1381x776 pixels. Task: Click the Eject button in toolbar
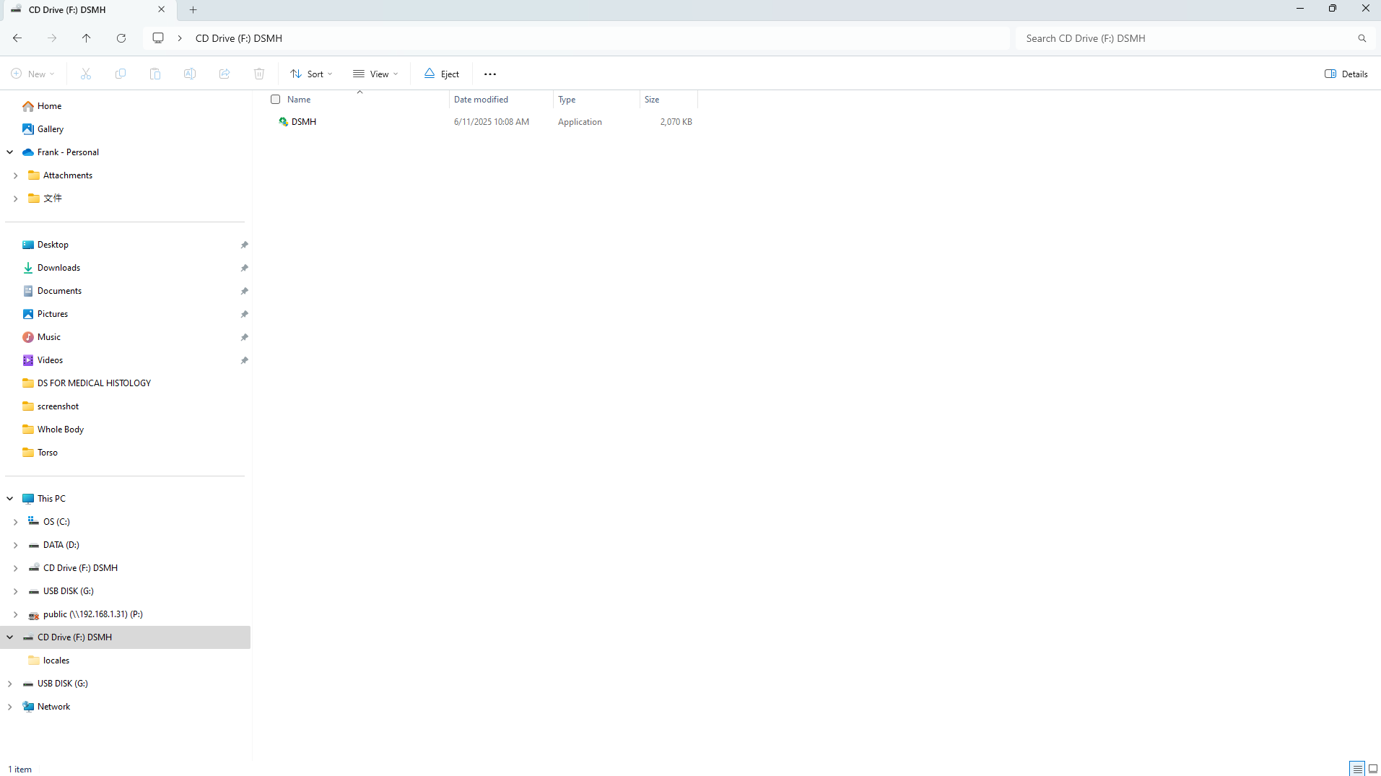441,74
